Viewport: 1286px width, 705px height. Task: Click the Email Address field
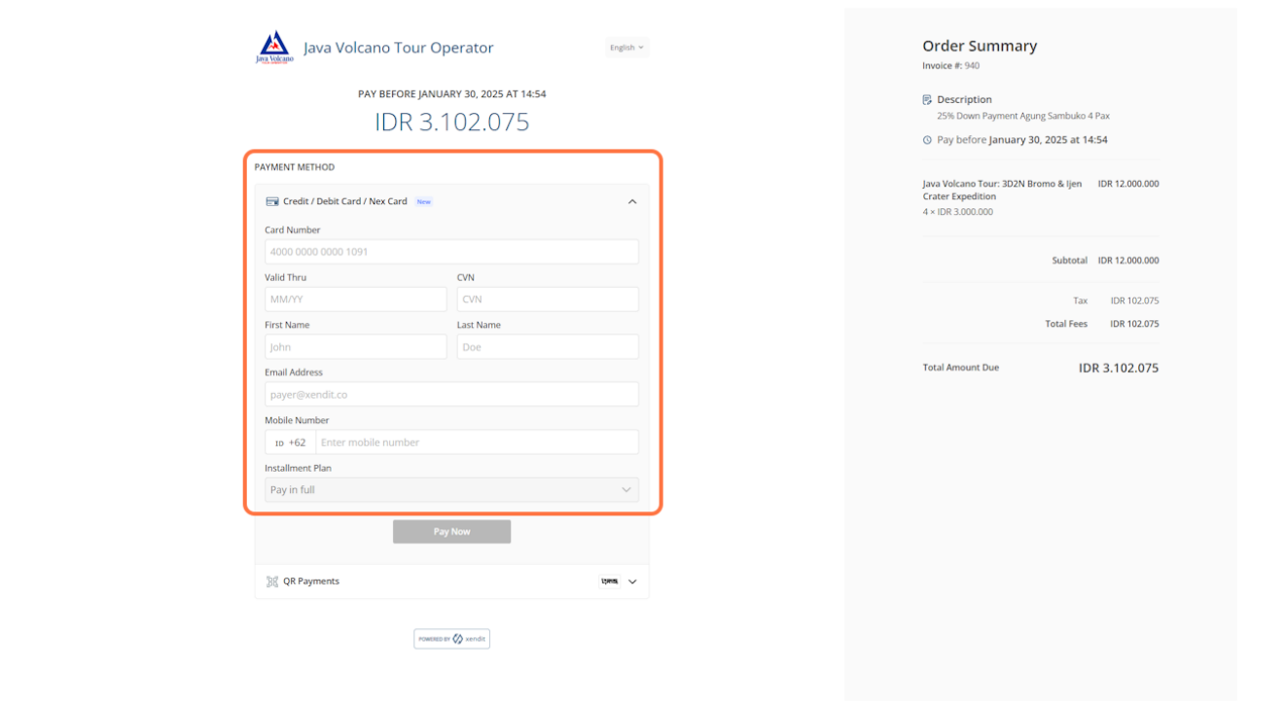click(451, 394)
